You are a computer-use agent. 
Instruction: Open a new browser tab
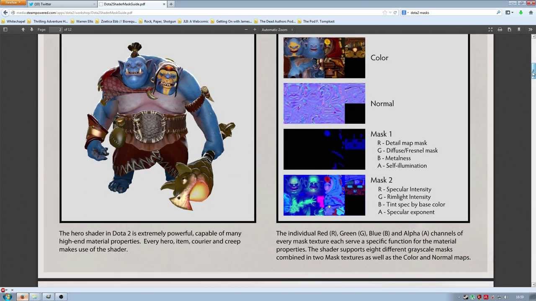pyautogui.click(x=171, y=4)
